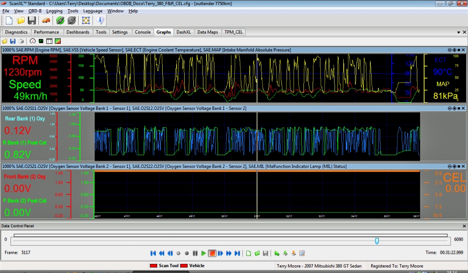Save graph with blue floppy disk icon
Screen dimensions: 468x273
pos(13,41)
